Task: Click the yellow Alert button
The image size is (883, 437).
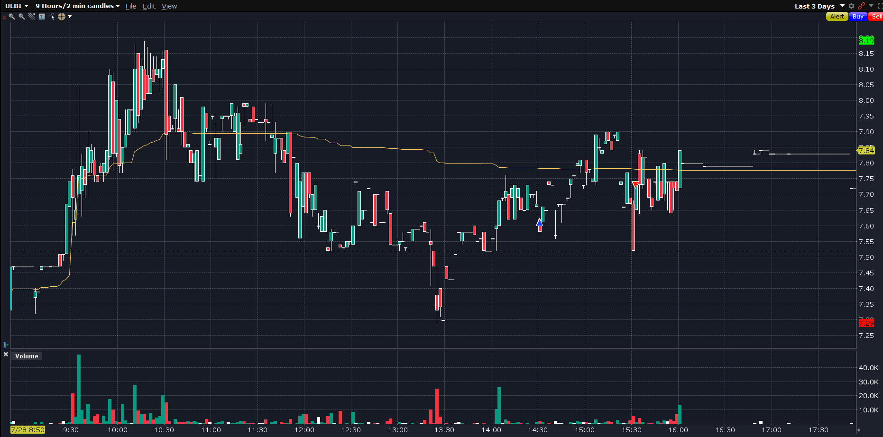Action: tap(837, 17)
